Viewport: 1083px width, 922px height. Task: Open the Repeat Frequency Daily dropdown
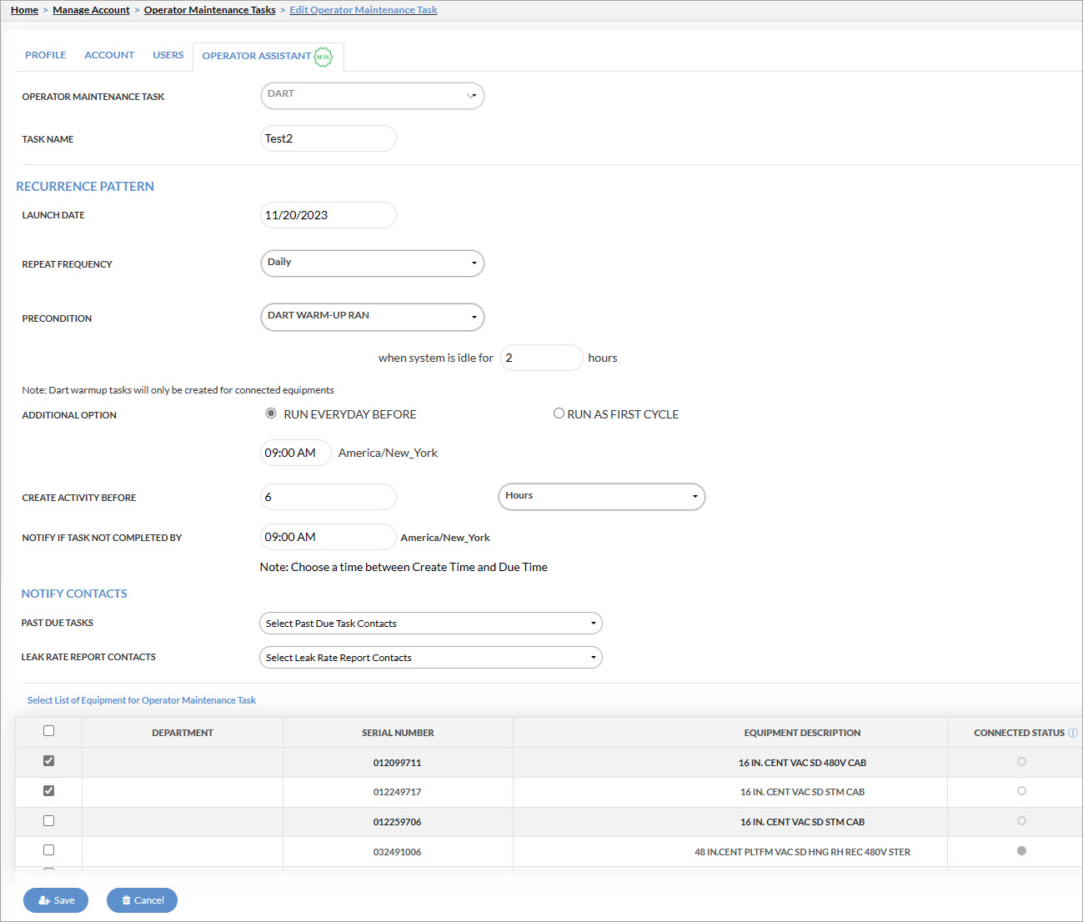click(373, 263)
